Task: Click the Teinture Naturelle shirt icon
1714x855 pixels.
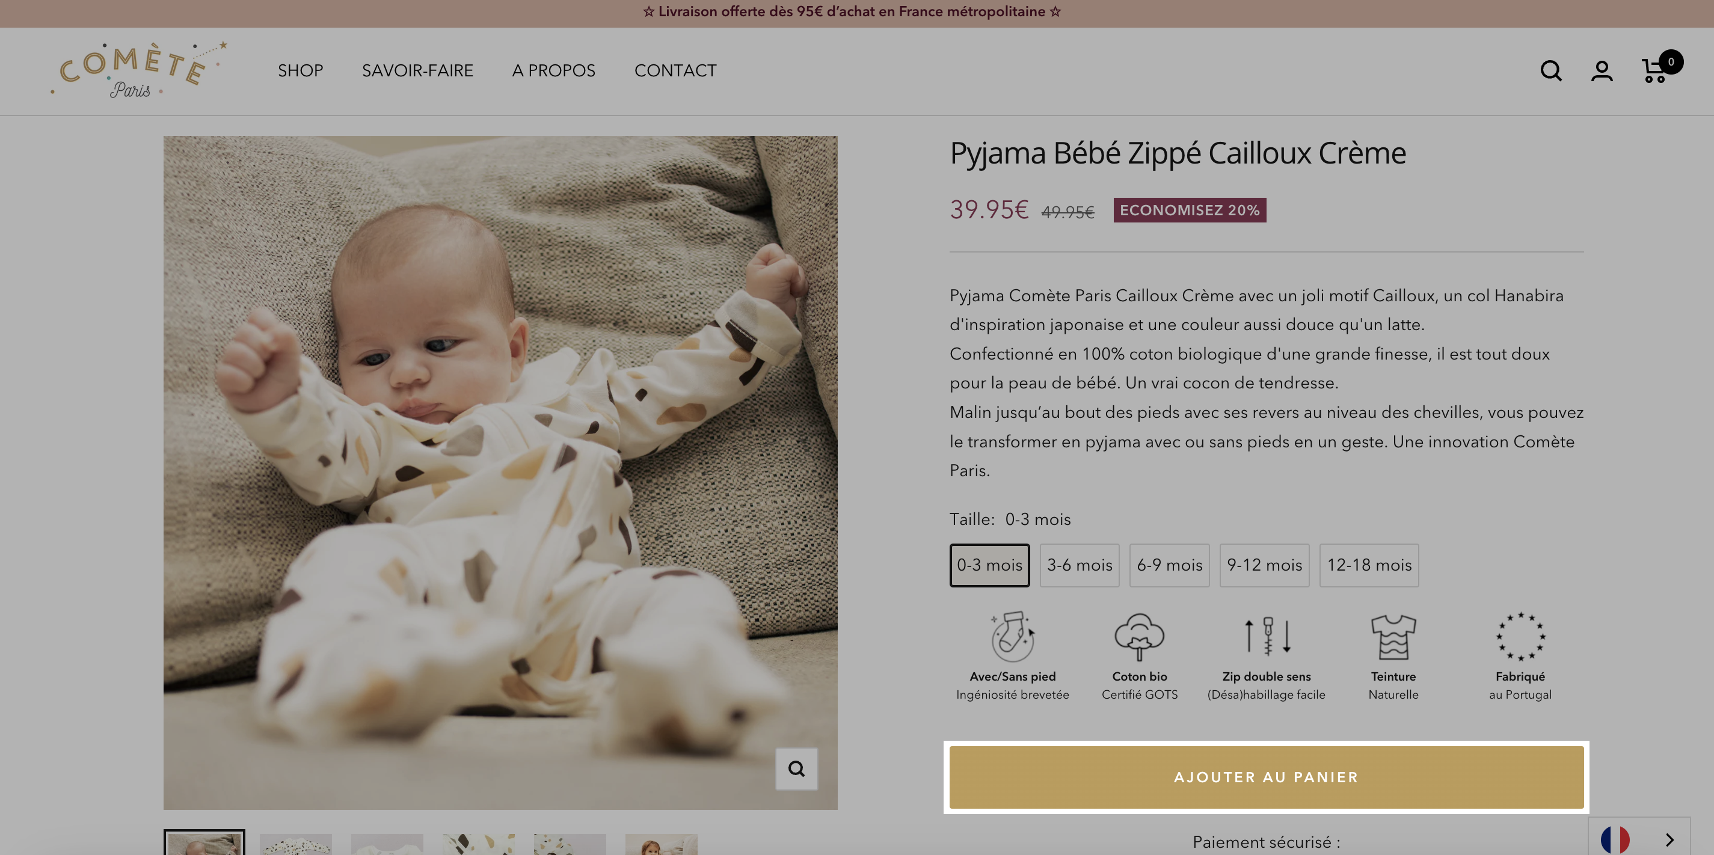Action: 1393,637
